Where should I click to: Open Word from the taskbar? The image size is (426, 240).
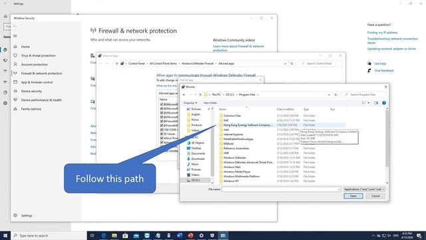click(180, 235)
